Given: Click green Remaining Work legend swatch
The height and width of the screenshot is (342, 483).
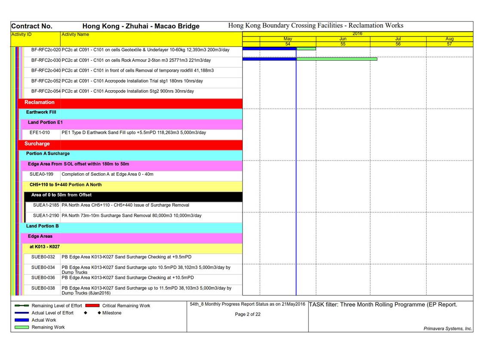Looking at the screenshot, I should coord(22,327).
